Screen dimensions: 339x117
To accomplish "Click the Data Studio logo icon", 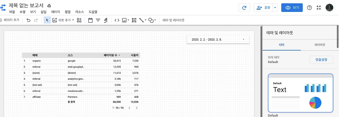I will pos(3,7).
